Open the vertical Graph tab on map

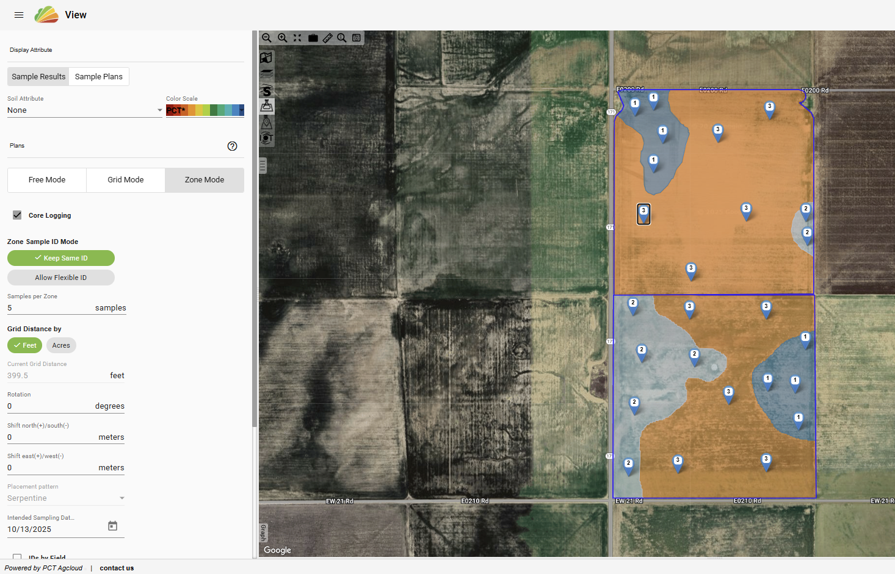264,533
